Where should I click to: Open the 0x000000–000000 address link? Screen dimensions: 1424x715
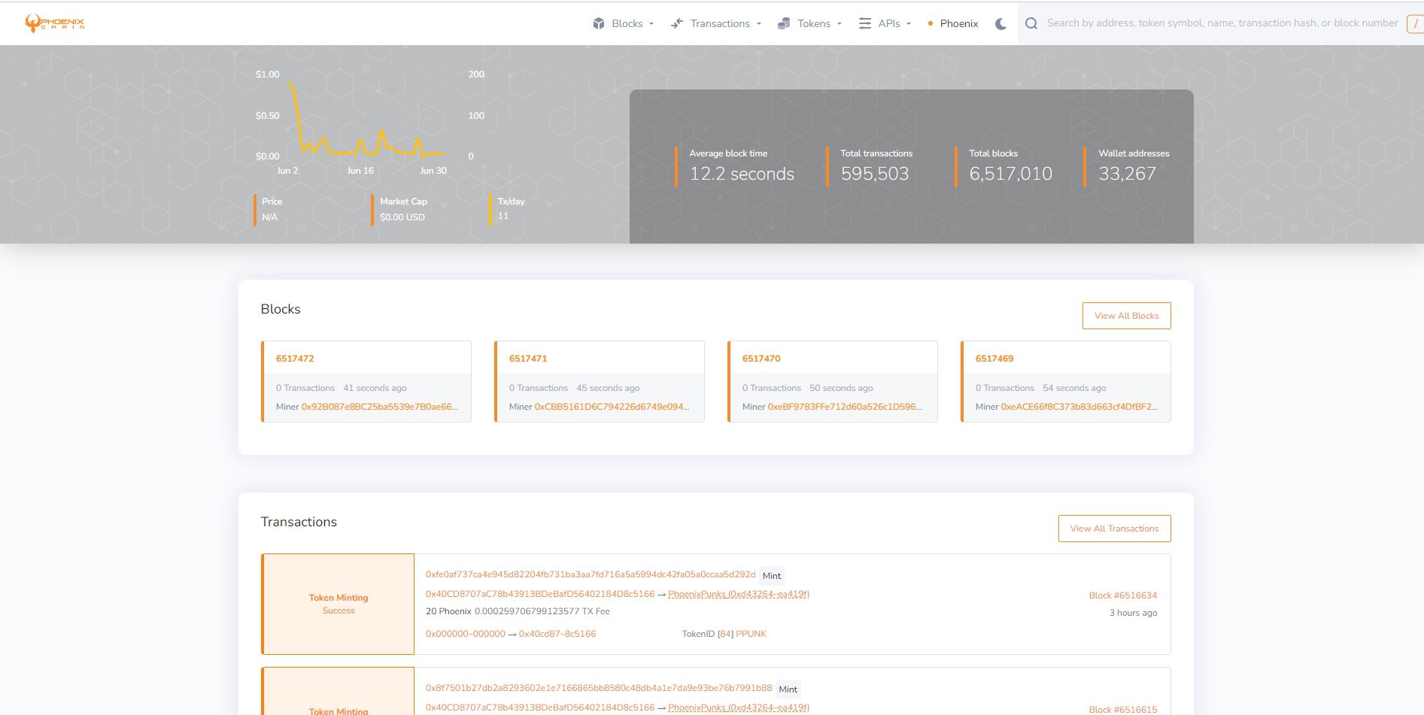tap(466, 634)
